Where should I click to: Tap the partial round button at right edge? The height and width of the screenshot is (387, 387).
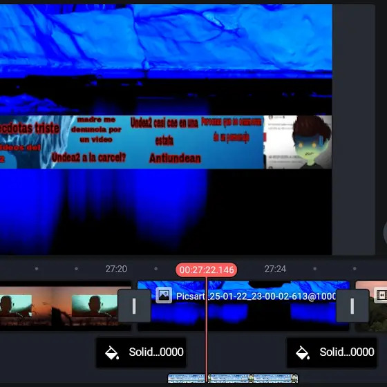[x=385, y=233]
